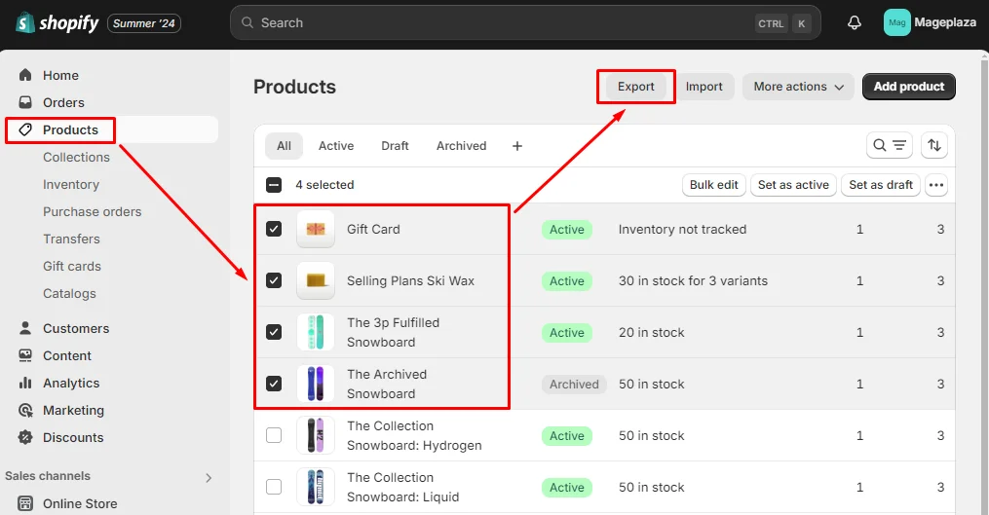Viewport: 989px width, 515px height.
Task: Uncheck the Selling Plans Ski Wax checkbox
Action: (274, 280)
